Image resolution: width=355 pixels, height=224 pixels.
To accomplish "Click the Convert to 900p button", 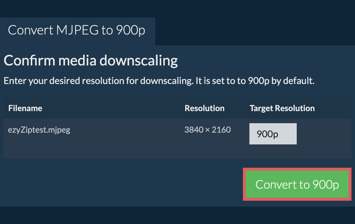I will click(x=297, y=185).
